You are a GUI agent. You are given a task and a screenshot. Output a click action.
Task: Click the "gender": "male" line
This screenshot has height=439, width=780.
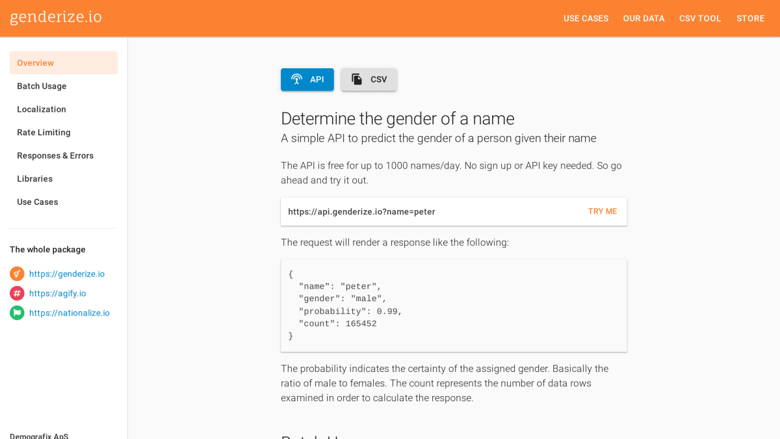(x=343, y=299)
